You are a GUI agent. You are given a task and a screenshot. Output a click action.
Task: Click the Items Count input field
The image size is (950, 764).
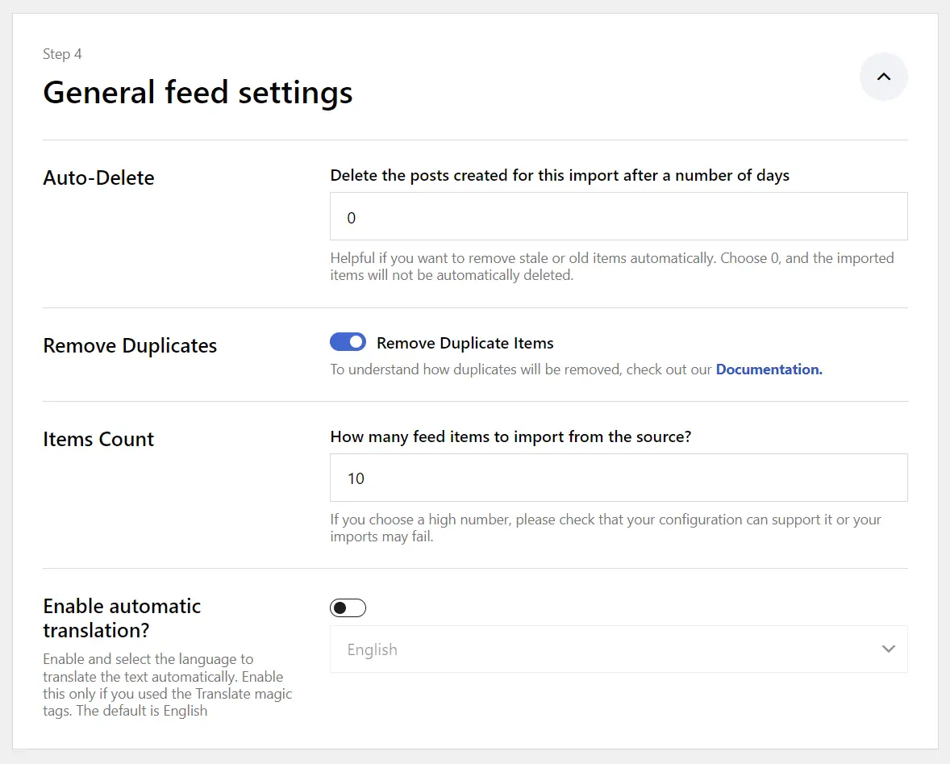pyautogui.click(x=619, y=478)
